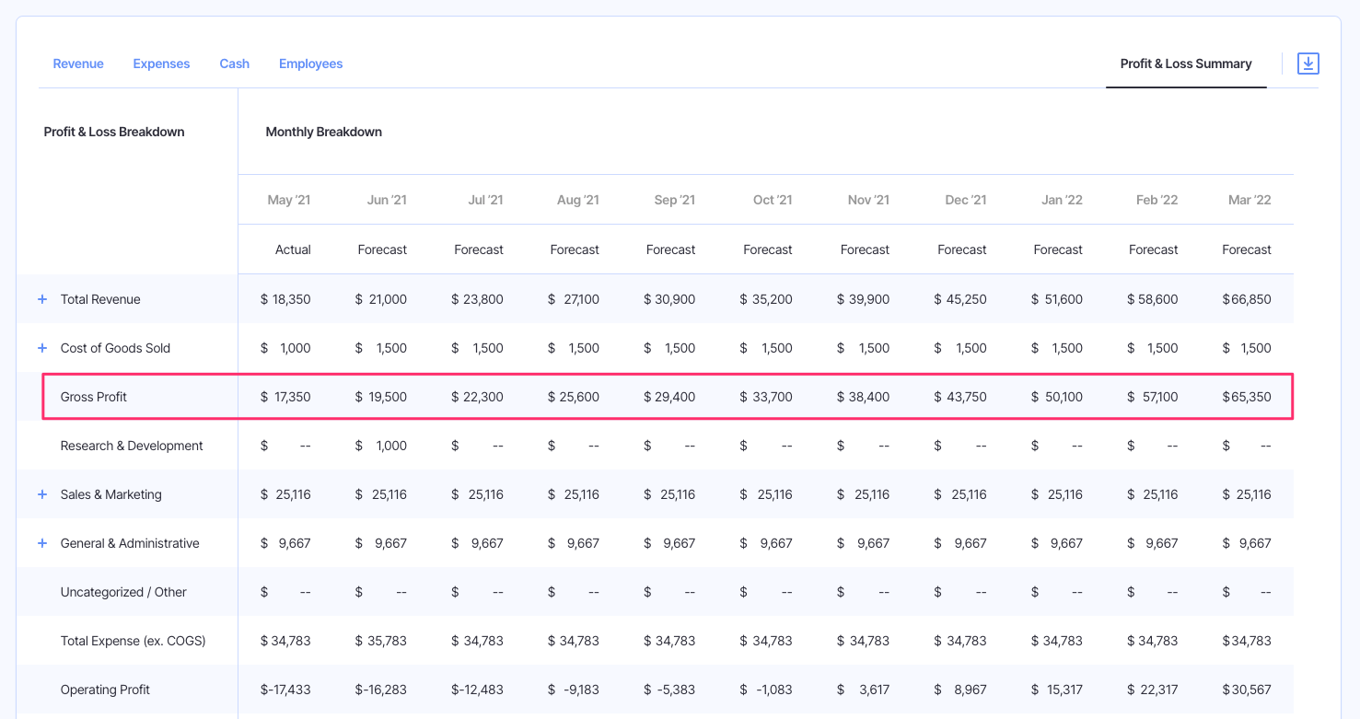Screen dimensions: 1360x719
Task: Click the Monthly Breakdown section header
Action: pyautogui.click(x=323, y=132)
